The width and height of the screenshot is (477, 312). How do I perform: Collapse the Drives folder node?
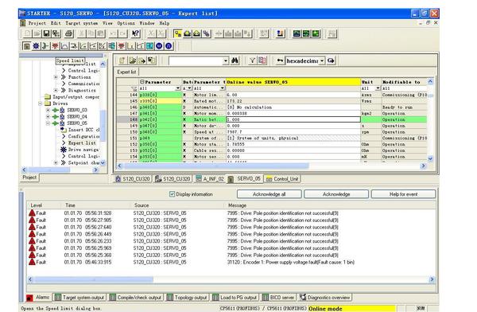coord(41,103)
